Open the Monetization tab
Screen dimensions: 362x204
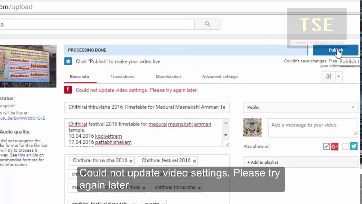pyautogui.click(x=168, y=76)
